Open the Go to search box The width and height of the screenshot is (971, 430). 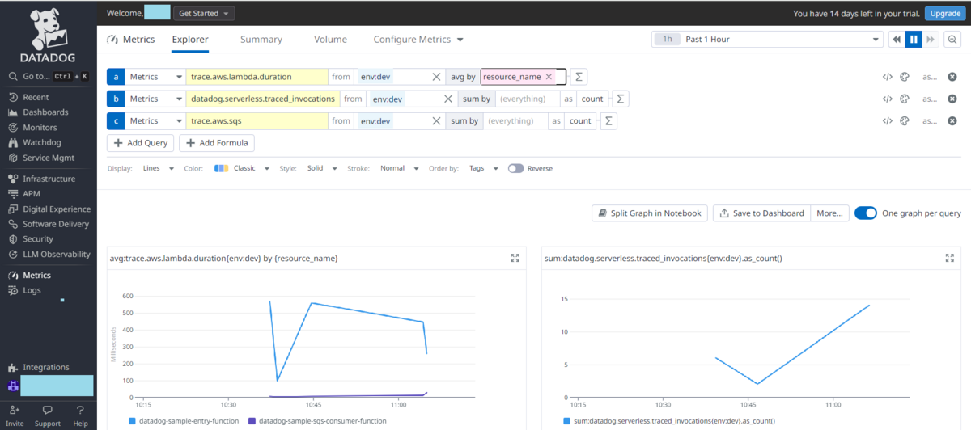tap(49, 76)
